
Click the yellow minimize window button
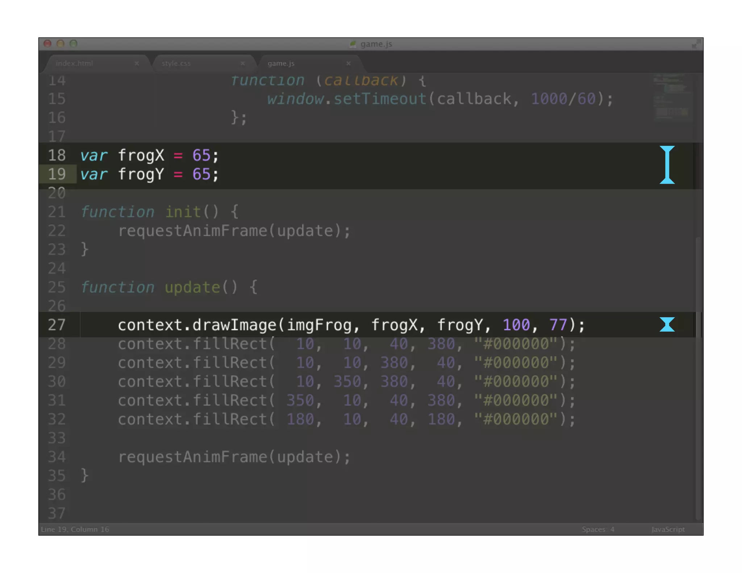pos(61,44)
